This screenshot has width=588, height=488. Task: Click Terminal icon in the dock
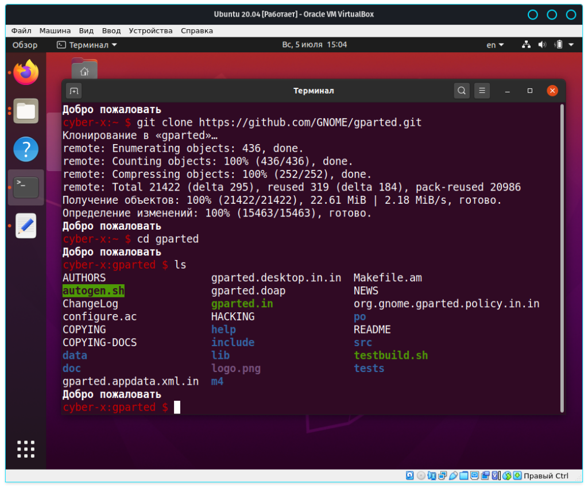click(26, 187)
